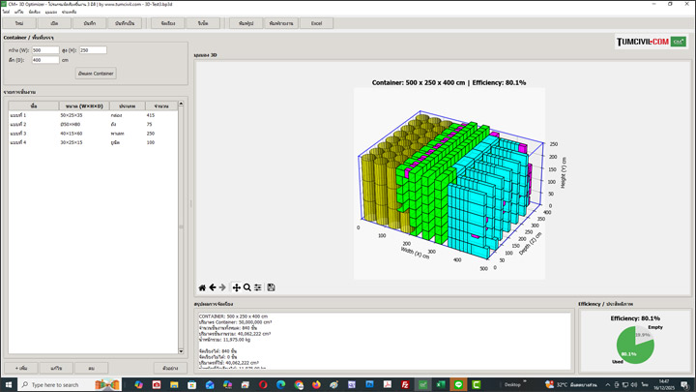Click the container depth (D) input field

click(x=45, y=60)
